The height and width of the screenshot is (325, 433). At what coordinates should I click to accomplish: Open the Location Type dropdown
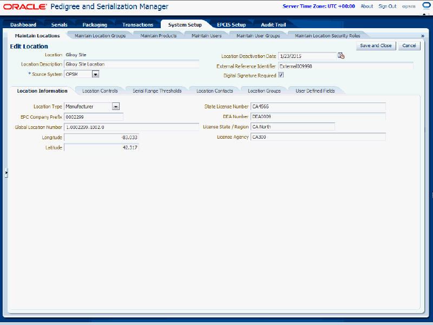click(x=116, y=106)
